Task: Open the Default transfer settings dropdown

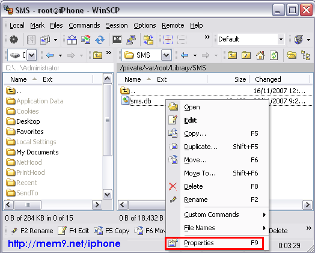Action: tap(281, 39)
